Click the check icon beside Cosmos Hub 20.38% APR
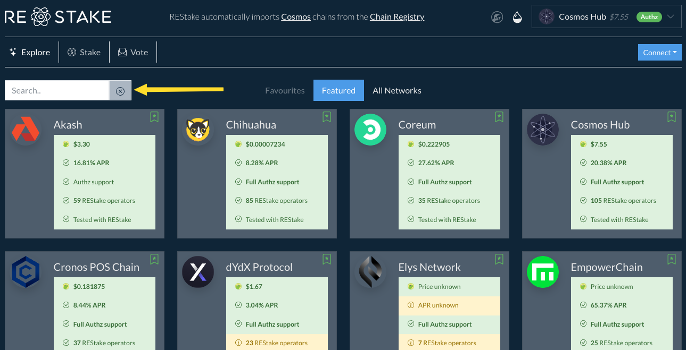The image size is (686, 350). pyautogui.click(x=584, y=163)
